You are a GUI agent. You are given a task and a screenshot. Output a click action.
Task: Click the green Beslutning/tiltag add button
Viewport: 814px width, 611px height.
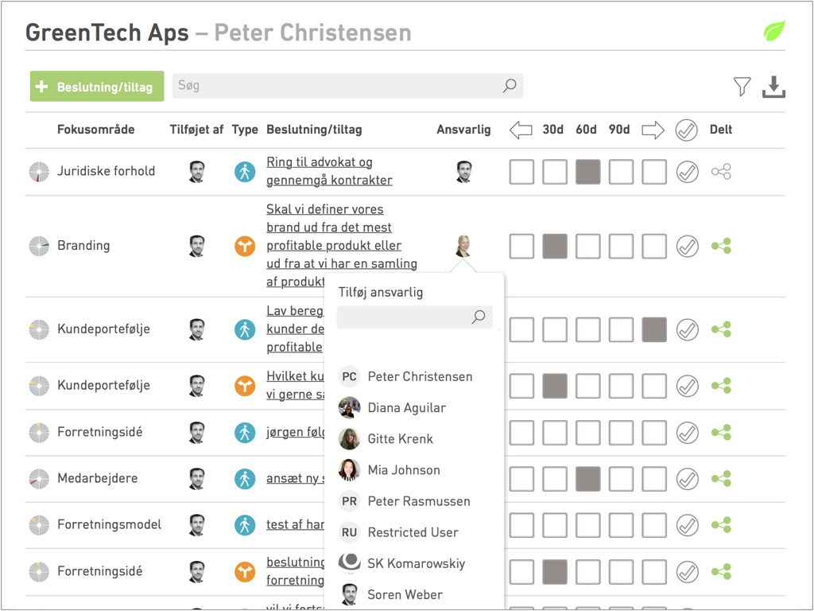(97, 86)
